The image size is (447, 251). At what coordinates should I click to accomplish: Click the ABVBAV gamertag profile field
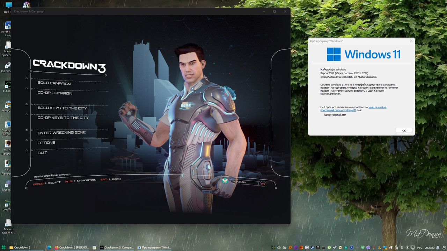coord(244,182)
